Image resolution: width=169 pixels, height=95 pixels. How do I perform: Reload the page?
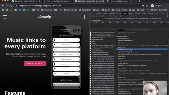pyautogui.click(x=11, y=6)
